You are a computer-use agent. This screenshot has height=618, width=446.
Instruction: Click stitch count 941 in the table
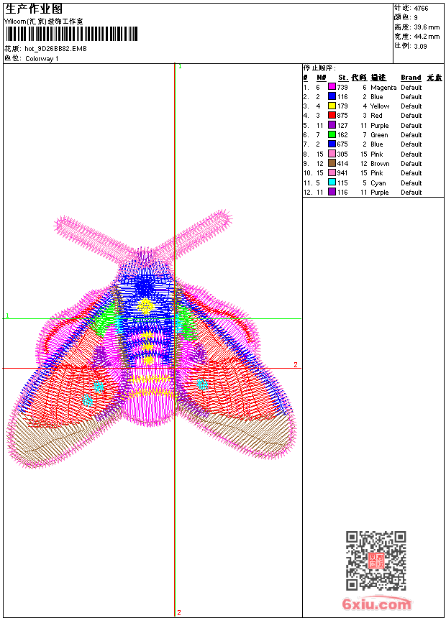click(342, 173)
